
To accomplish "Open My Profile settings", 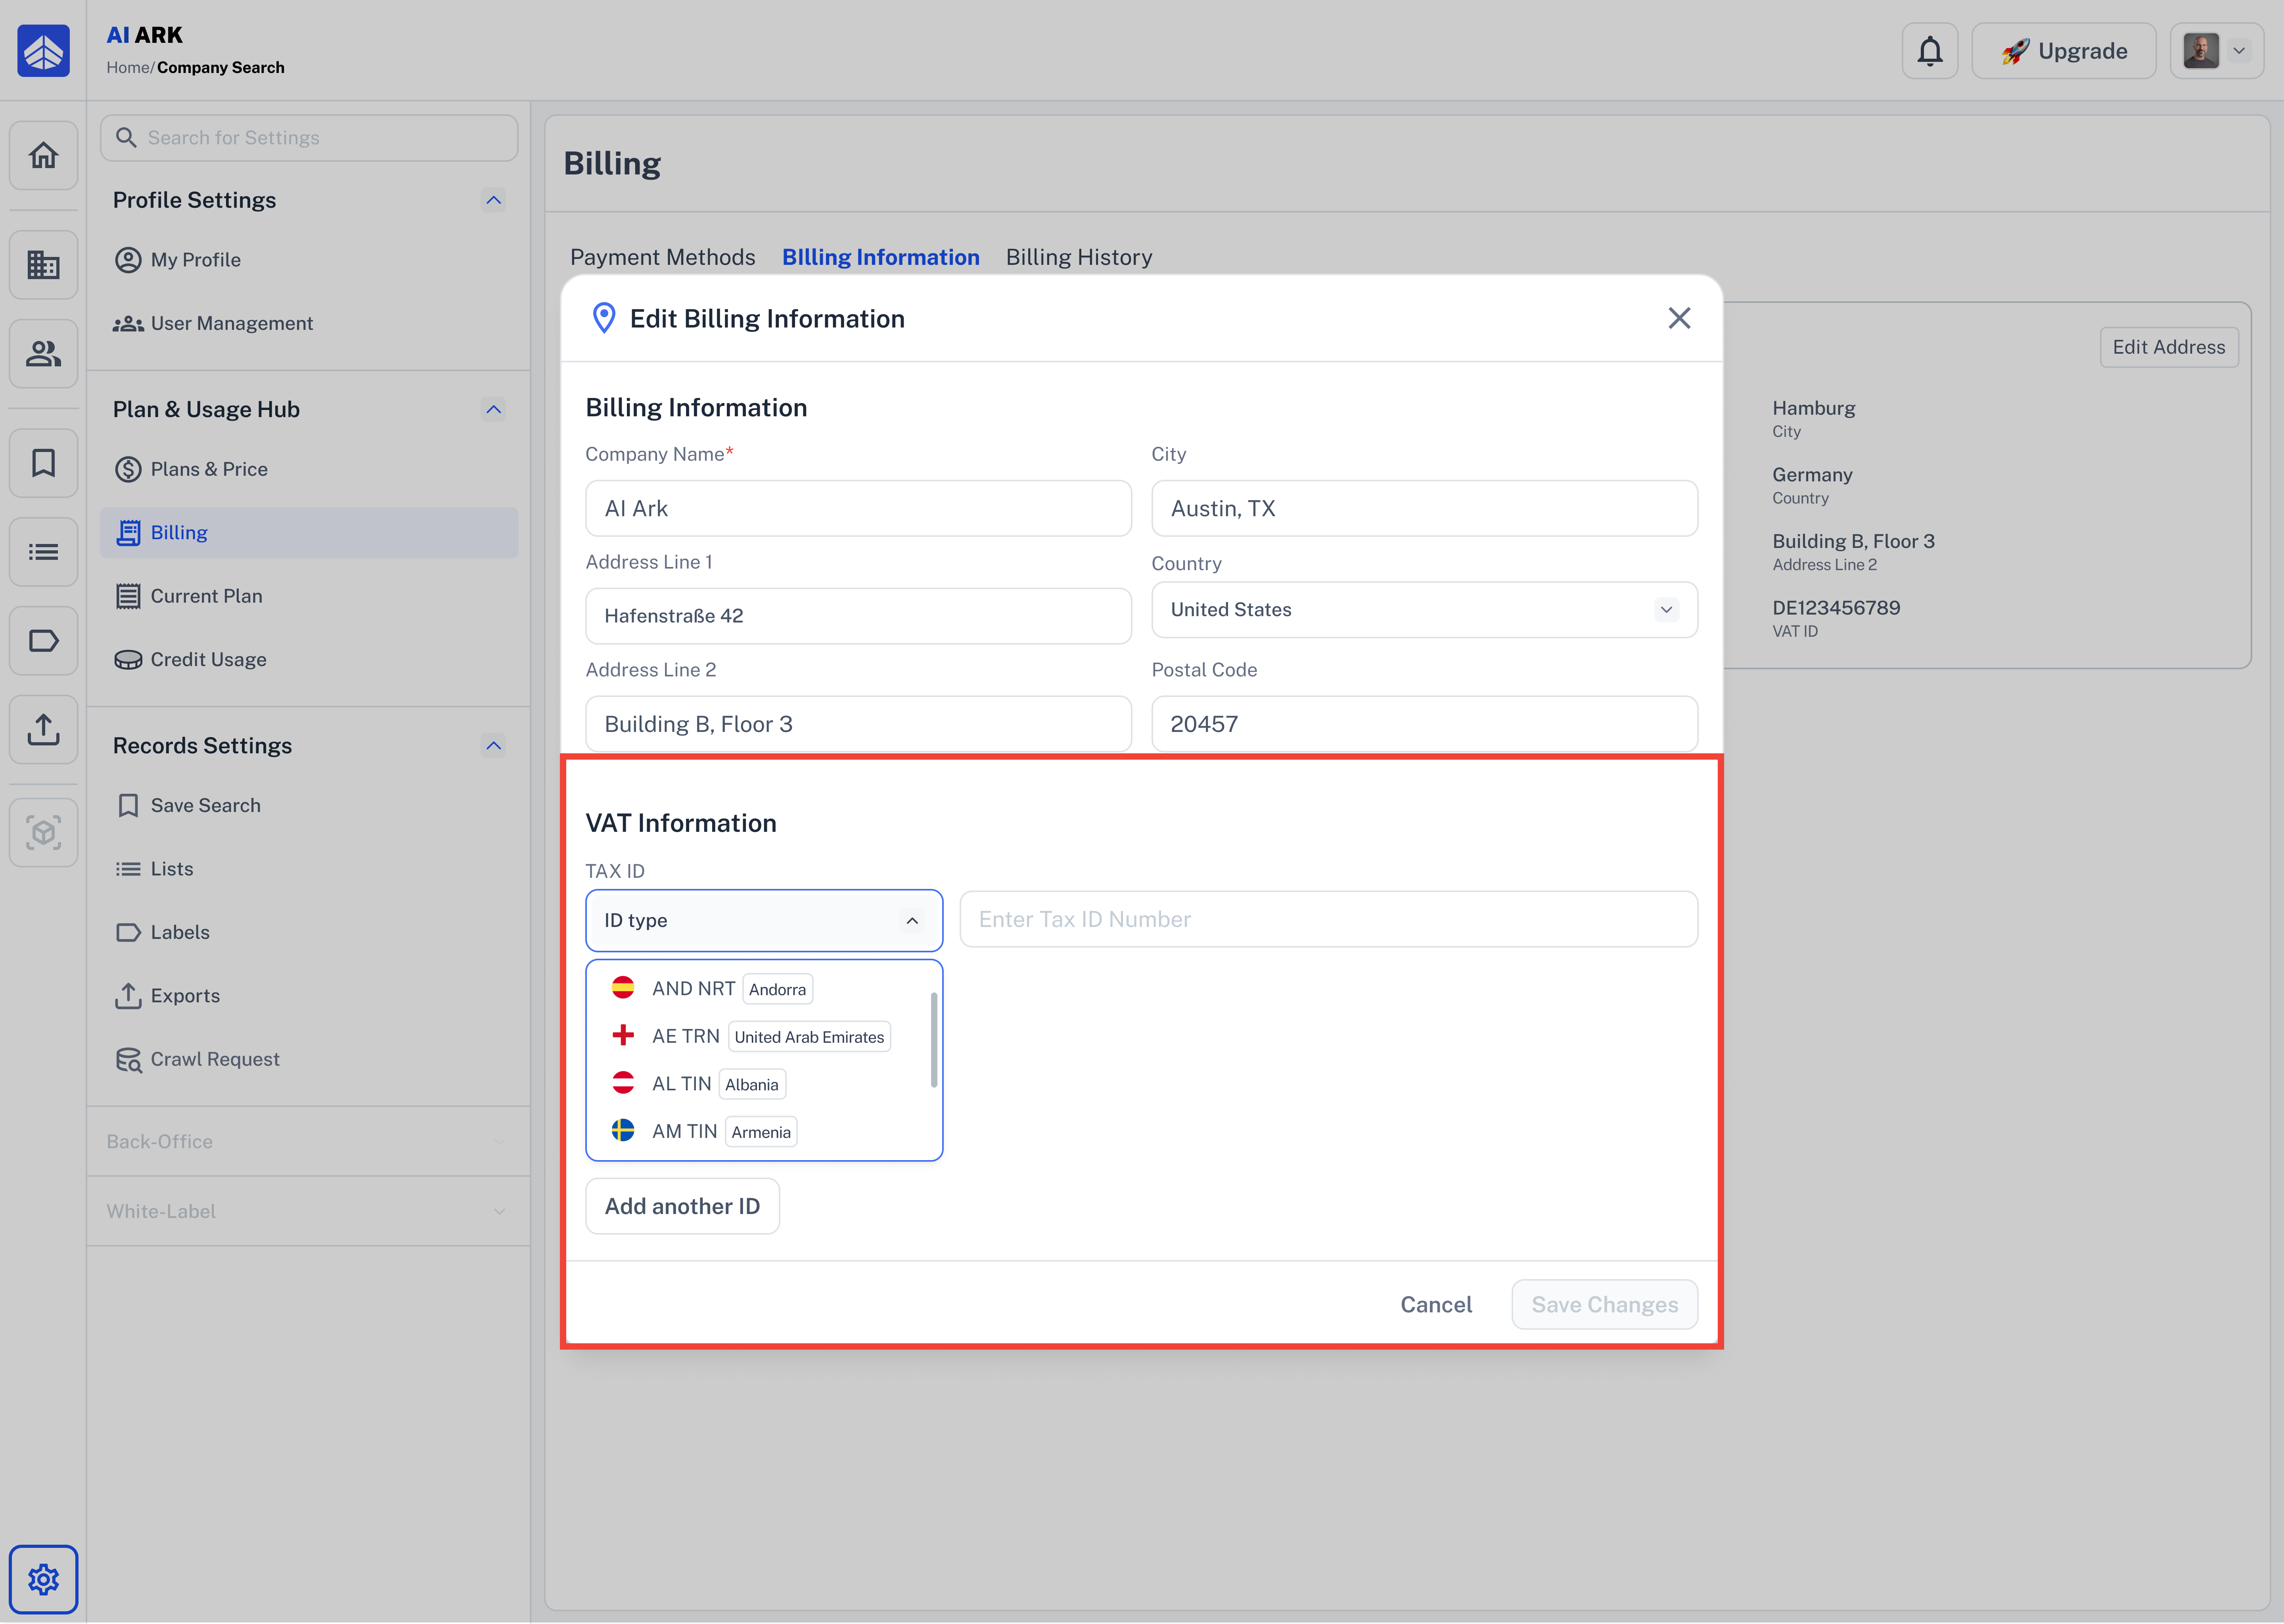I will (309, 260).
